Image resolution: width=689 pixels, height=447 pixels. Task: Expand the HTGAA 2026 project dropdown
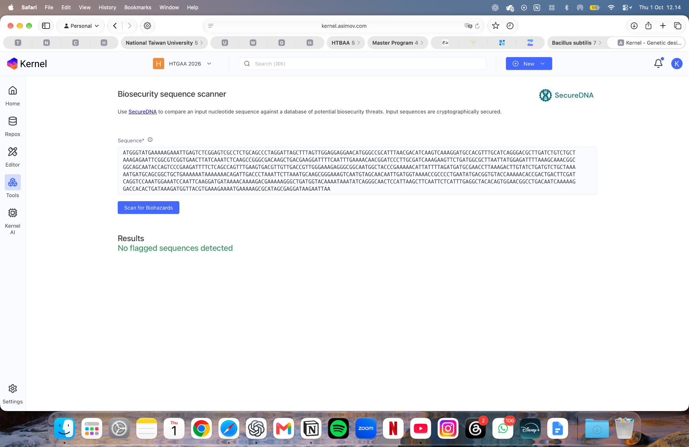[x=183, y=63]
